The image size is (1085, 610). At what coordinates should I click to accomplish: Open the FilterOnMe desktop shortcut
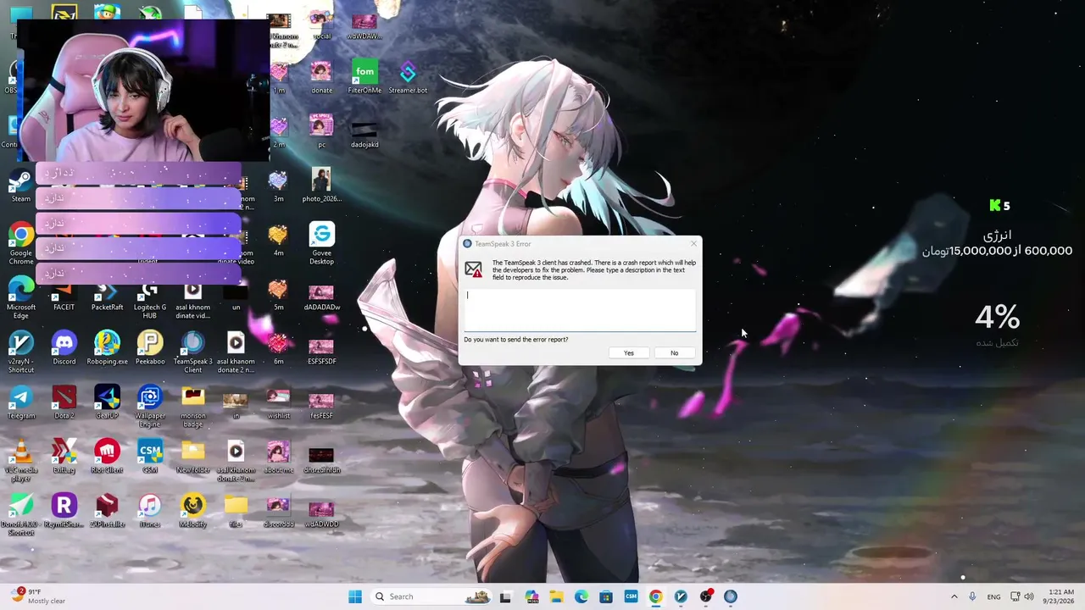point(364,77)
